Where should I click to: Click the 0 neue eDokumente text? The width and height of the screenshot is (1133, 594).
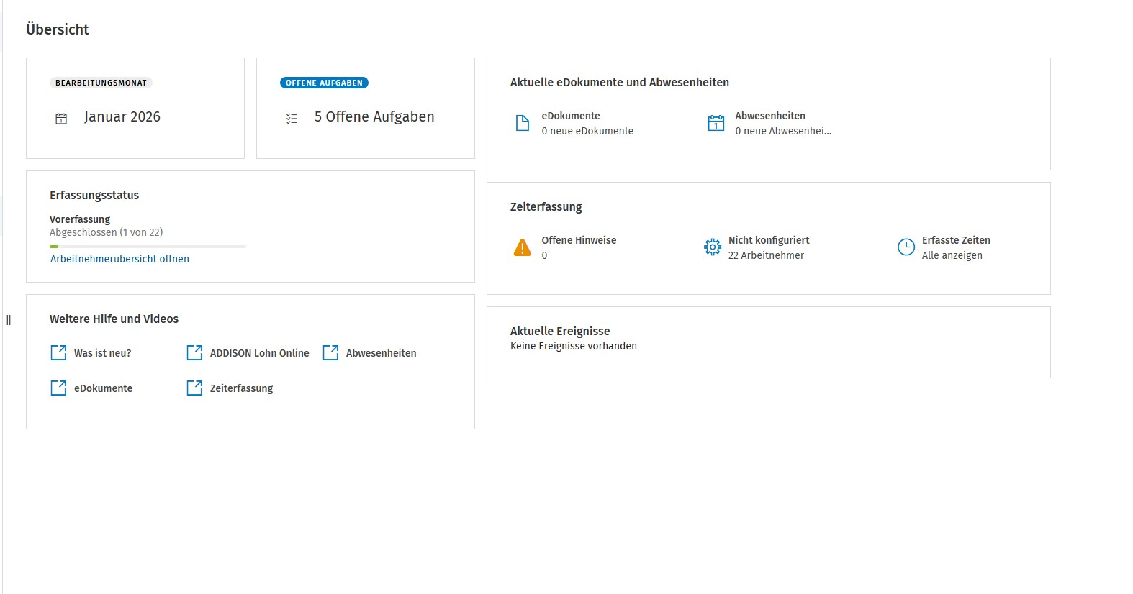click(587, 131)
